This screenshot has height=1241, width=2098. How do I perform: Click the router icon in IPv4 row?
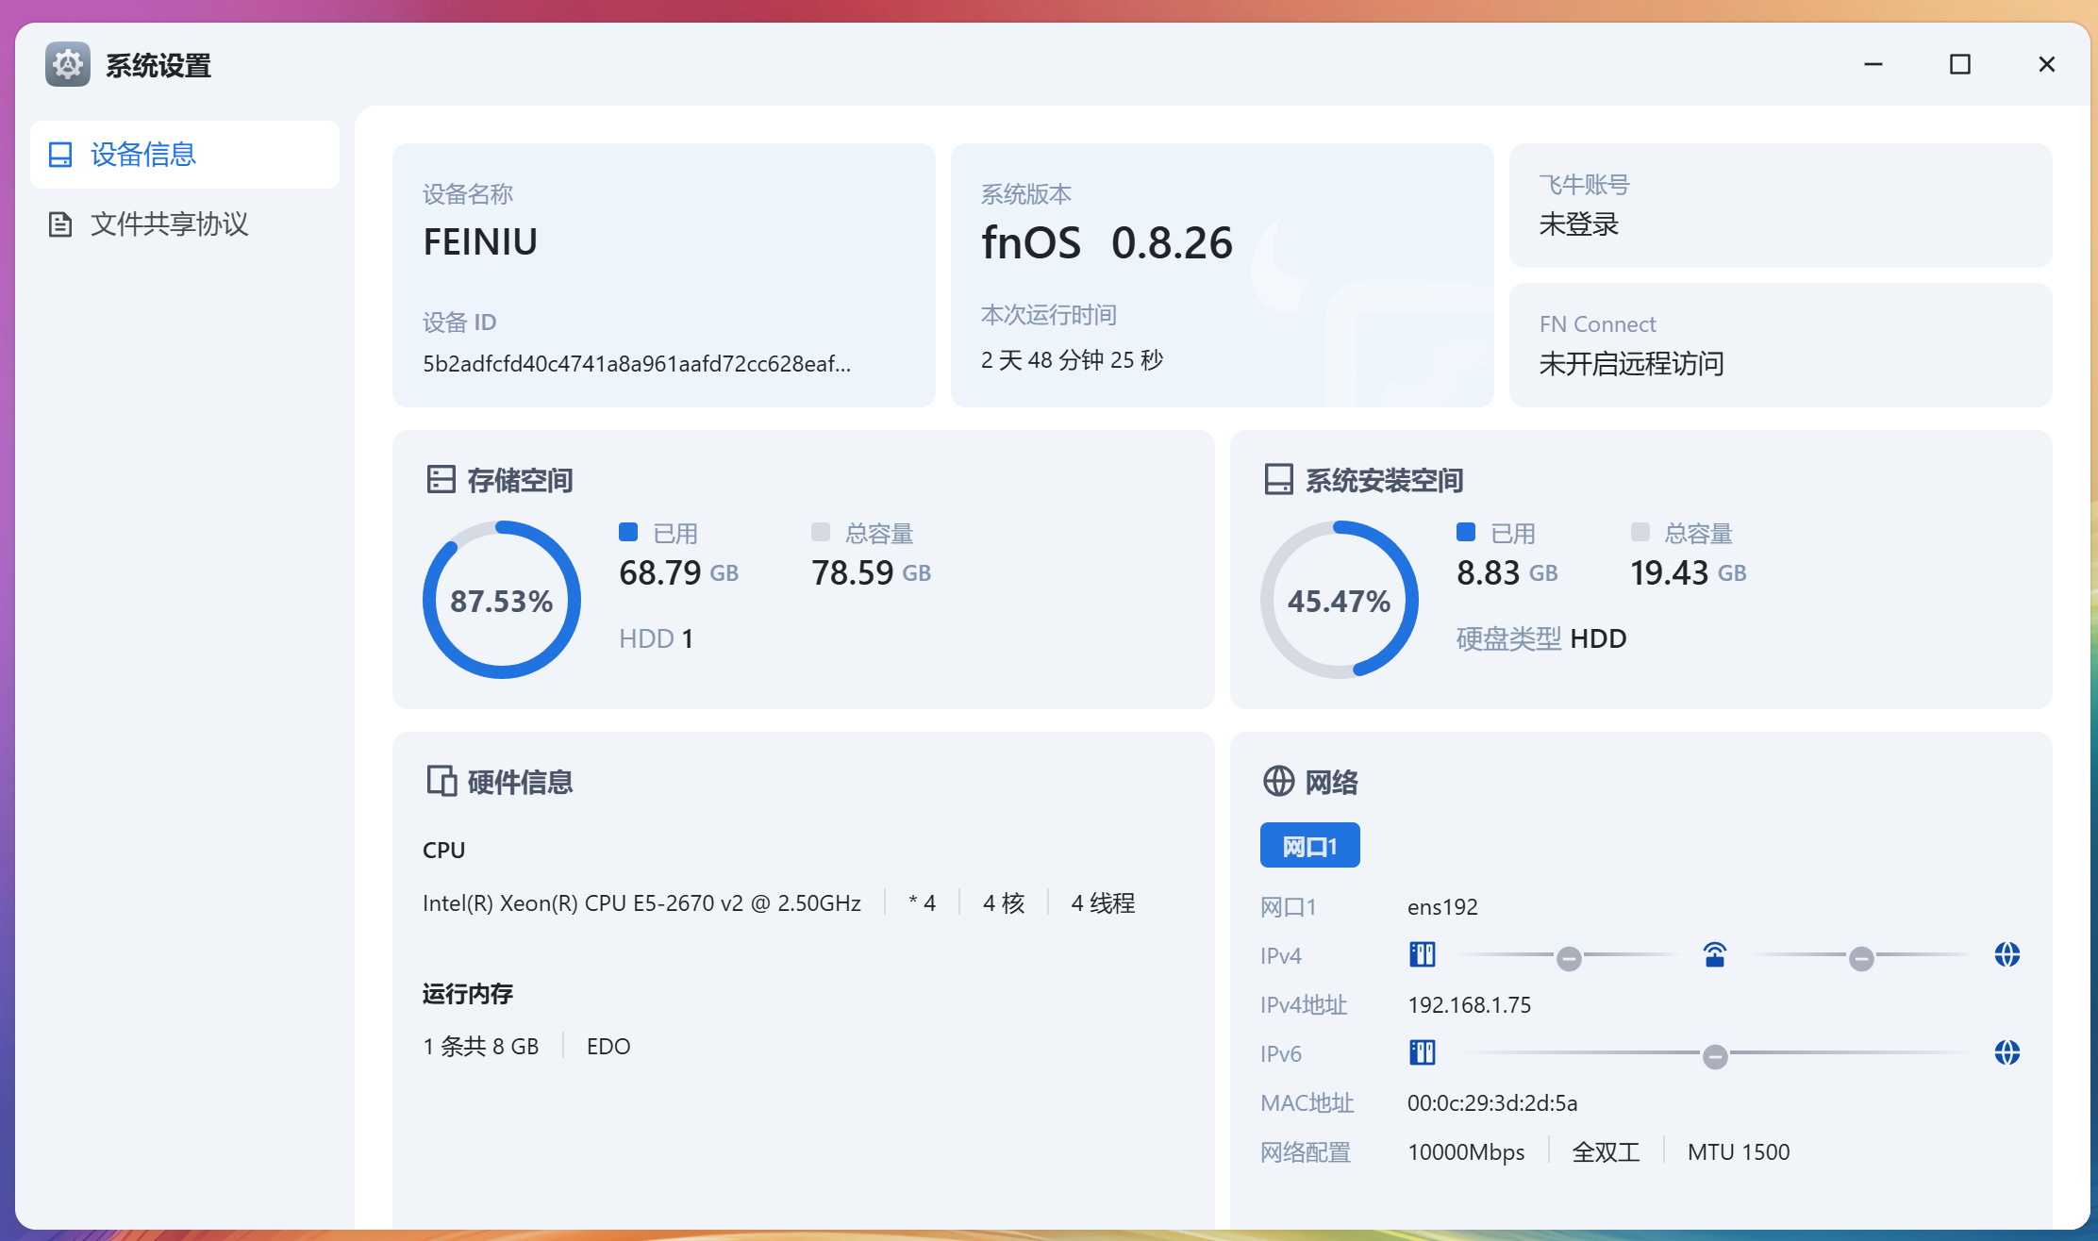pyautogui.click(x=1715, y=955)
